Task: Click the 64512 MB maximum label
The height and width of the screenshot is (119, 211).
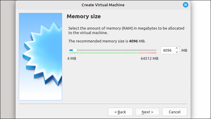Action: pyautogui.click(x=149, y=59)
